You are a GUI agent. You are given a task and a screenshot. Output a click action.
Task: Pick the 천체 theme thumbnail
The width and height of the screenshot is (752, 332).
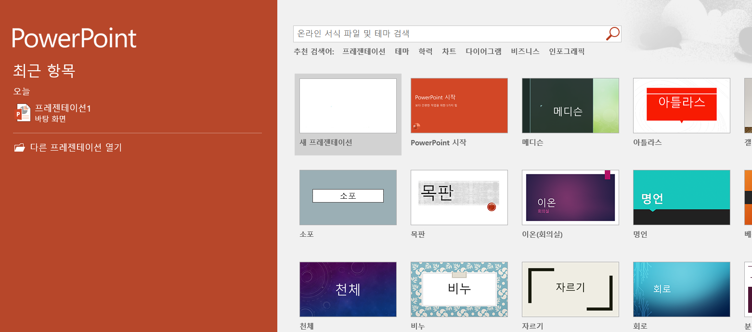click(x=348, y=289)
